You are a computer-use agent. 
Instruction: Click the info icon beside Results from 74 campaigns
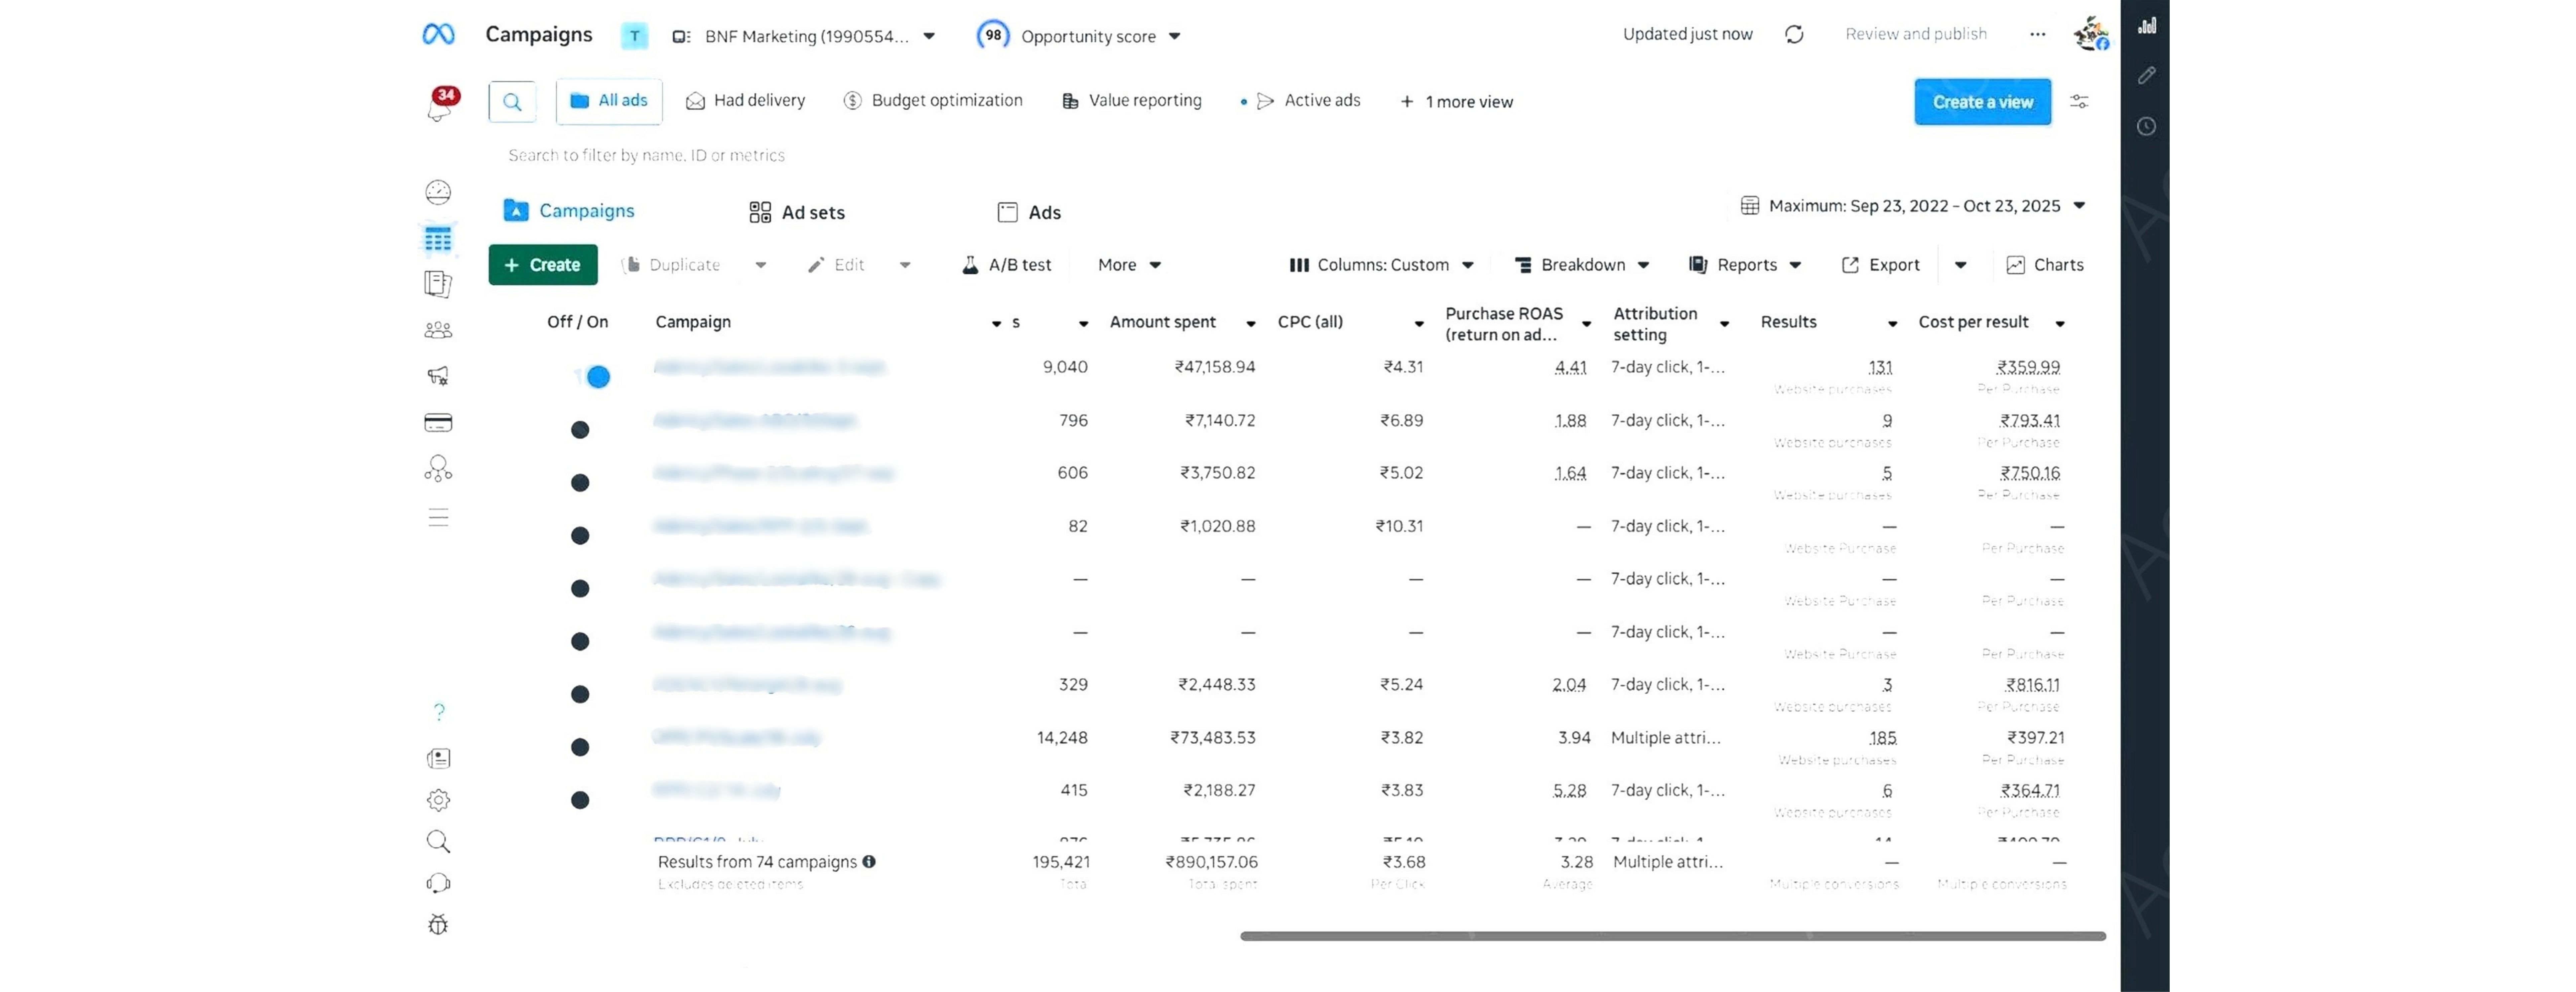click(x=869, y=862)
